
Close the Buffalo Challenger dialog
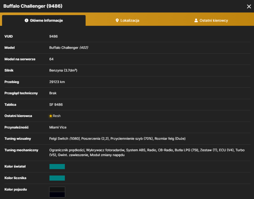tap(249, 6)
